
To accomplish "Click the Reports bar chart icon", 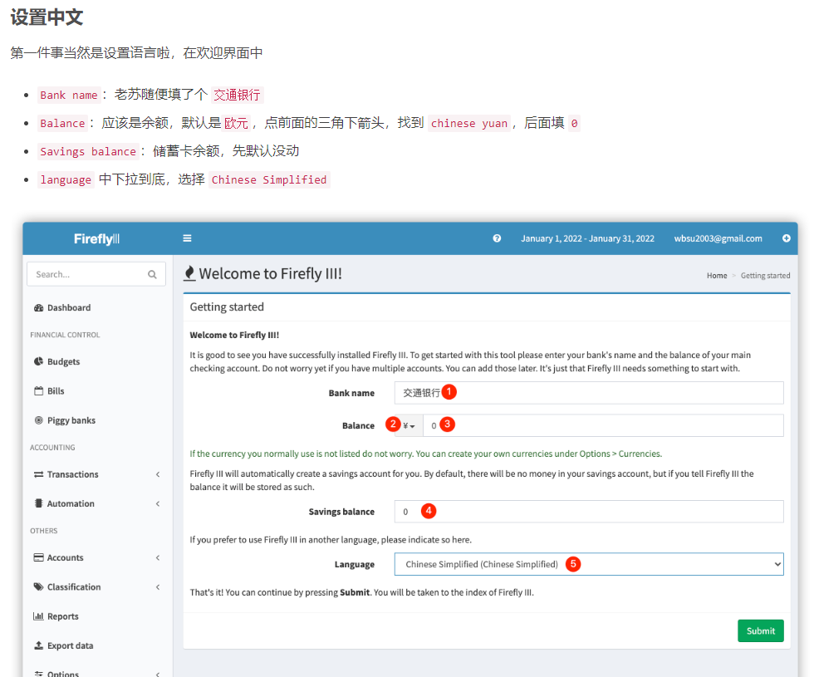I will [x=38, y=616].
